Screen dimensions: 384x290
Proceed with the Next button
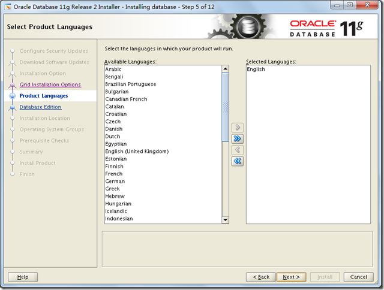(291, 277)
